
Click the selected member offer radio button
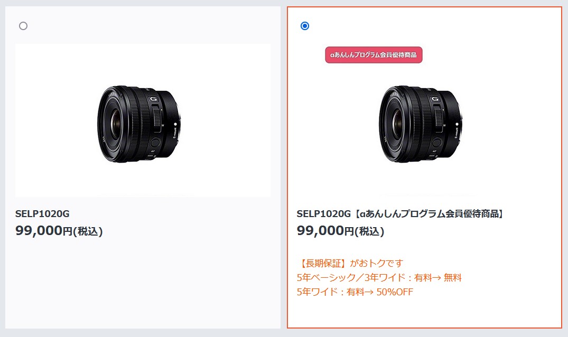(x=305, y=26)
